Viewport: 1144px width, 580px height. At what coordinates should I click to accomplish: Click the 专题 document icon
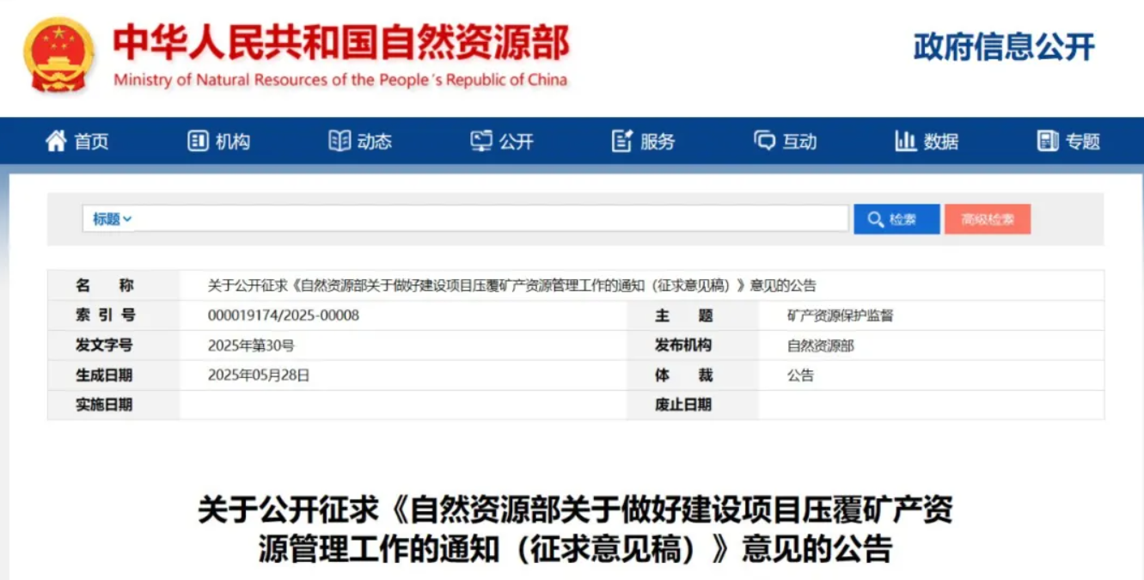click(x=1048, y=141)
